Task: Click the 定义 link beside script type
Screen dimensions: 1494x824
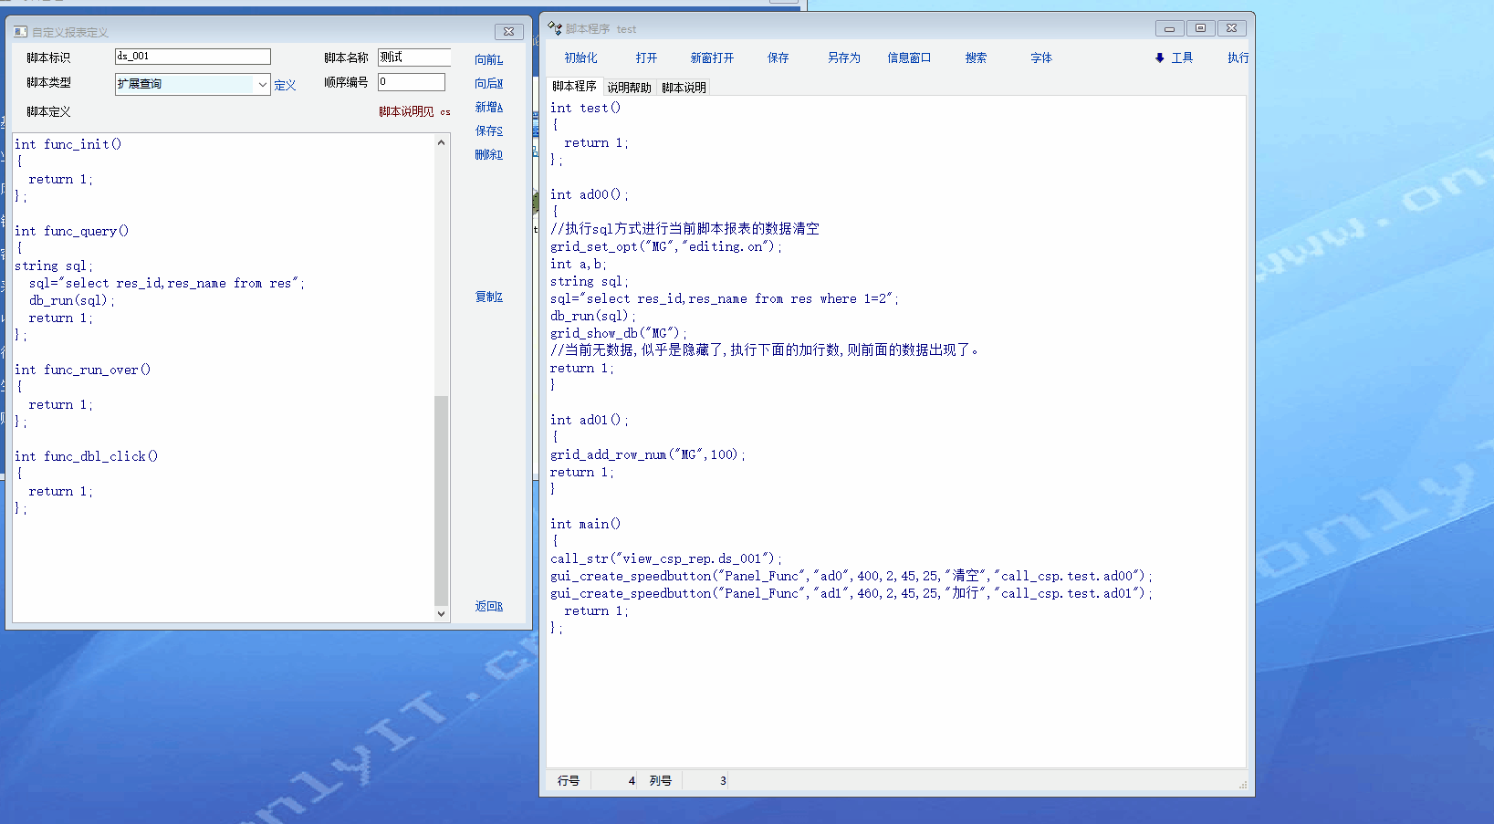Action: point(285,86)
